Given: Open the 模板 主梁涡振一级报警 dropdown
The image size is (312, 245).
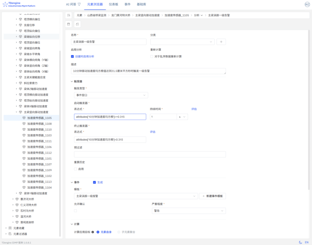Looking at the screenshot, I should (136, 196).
